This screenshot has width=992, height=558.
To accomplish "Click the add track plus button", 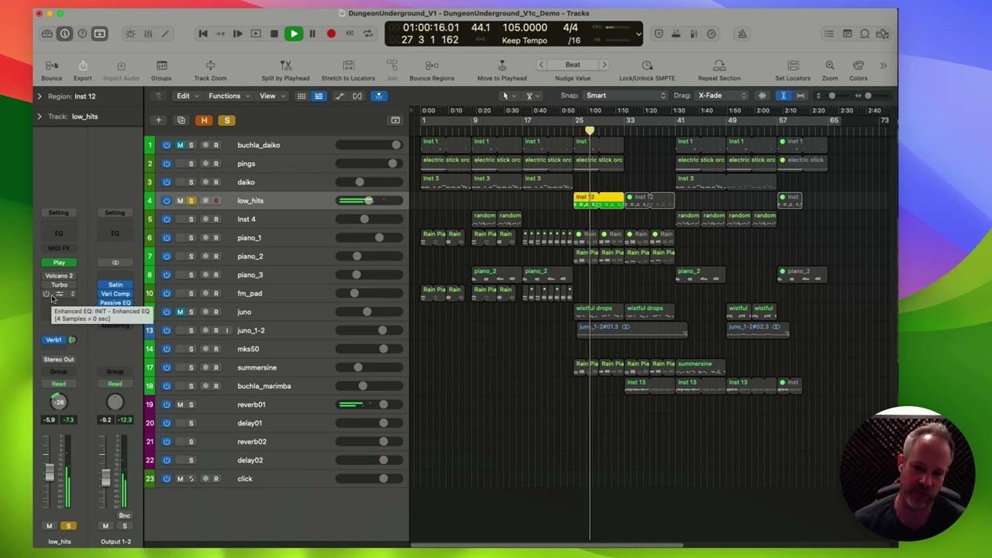I will 158,120.
